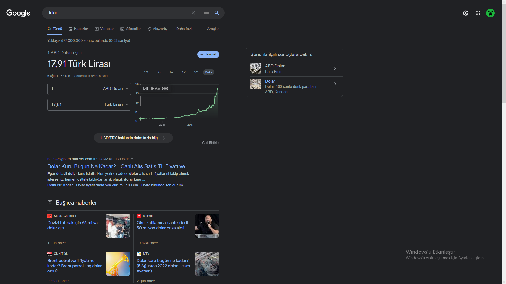Click the amount field showing 1

tap(74, 89)
